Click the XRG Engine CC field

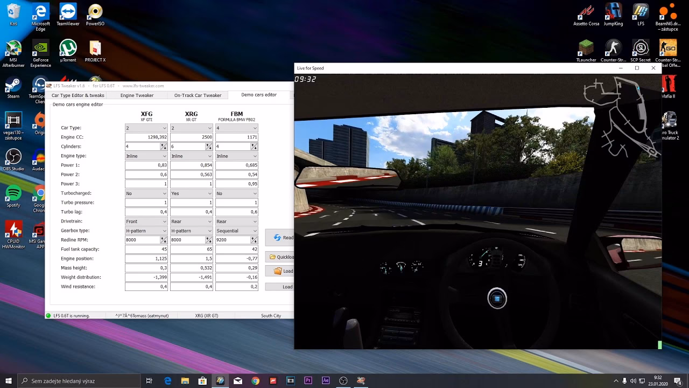click(x=191, y=137)
